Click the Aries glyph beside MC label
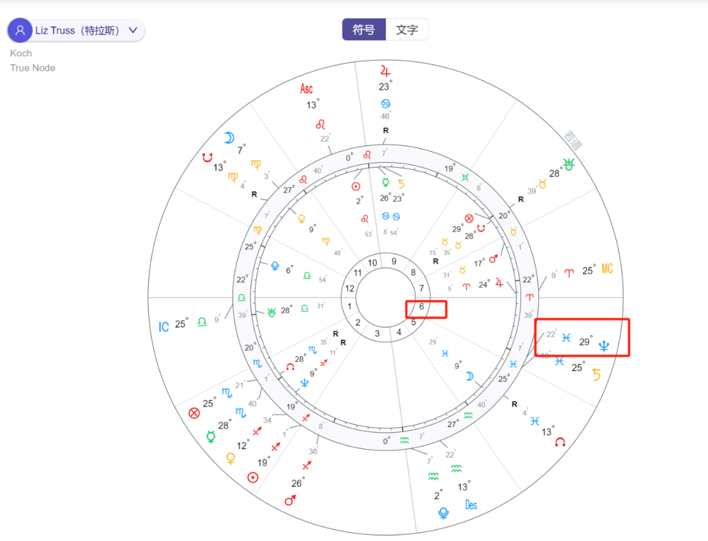Image resolution: width=708 pixels, height=541 pixels. click(569, 272)
